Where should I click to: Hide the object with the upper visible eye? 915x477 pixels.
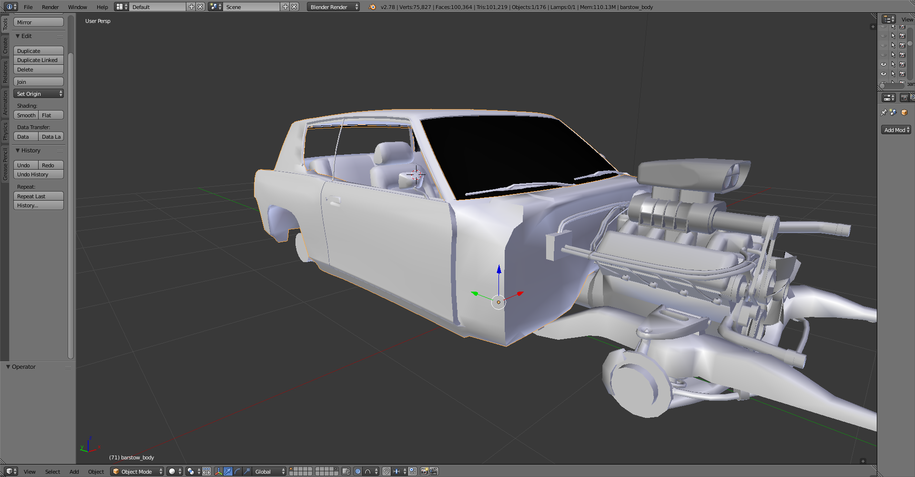[884, 64]
